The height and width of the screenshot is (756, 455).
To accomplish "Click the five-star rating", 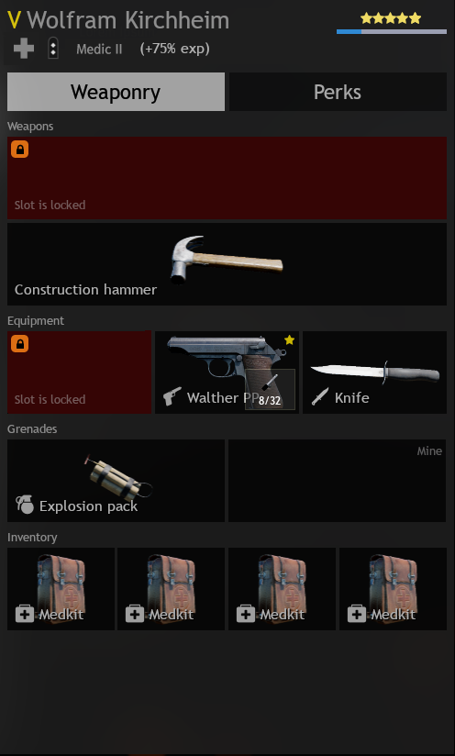I will tap(391, 18).
